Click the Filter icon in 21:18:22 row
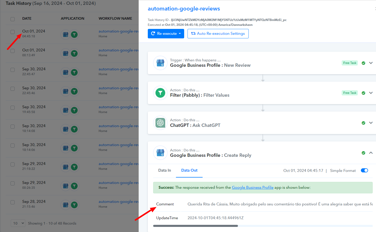Screen dimensions: 376x232 [74, 167]
